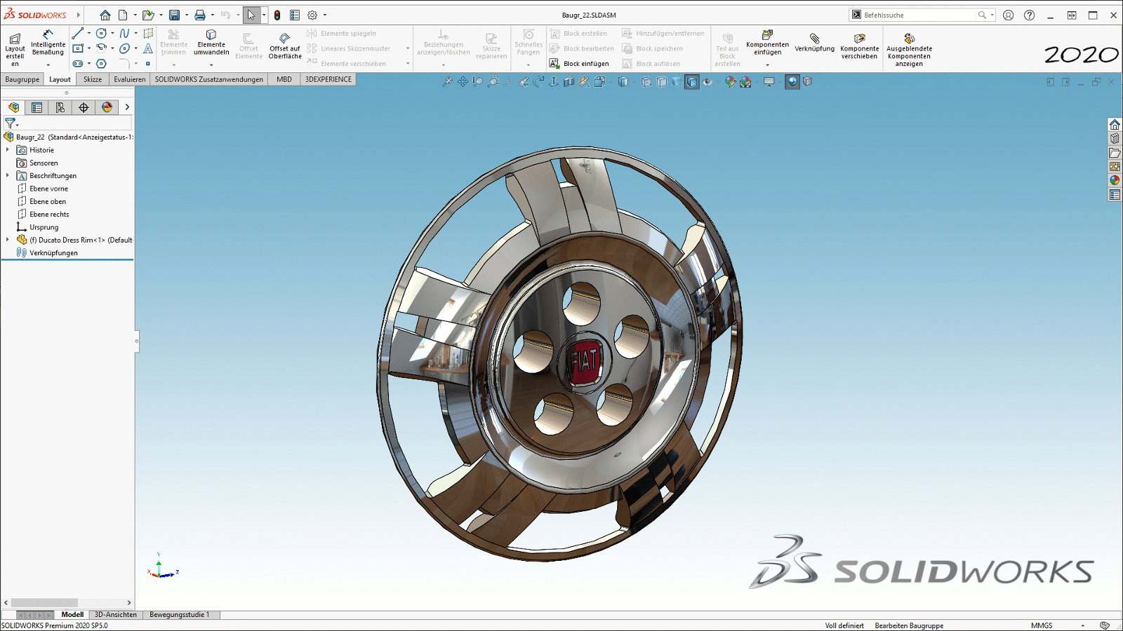Select the Line sketch tool

78,33
